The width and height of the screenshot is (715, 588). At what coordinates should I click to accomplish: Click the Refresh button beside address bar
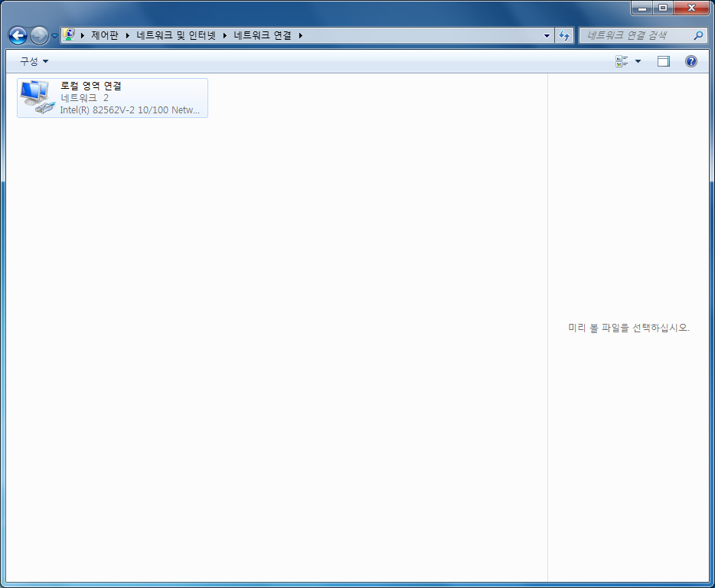coord(564,35)
